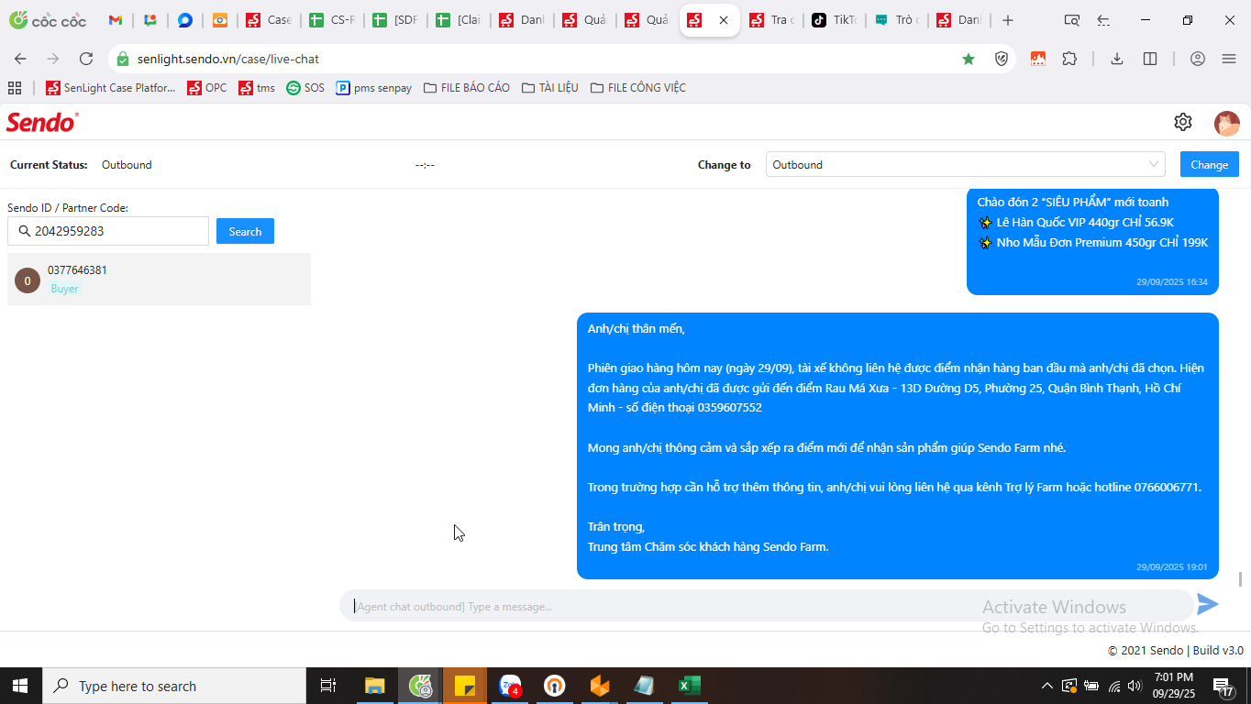Click the Current Status Outbound text
Viewport: 1251px width, 704px height.
pyautogui.click(x=127, y=165)
